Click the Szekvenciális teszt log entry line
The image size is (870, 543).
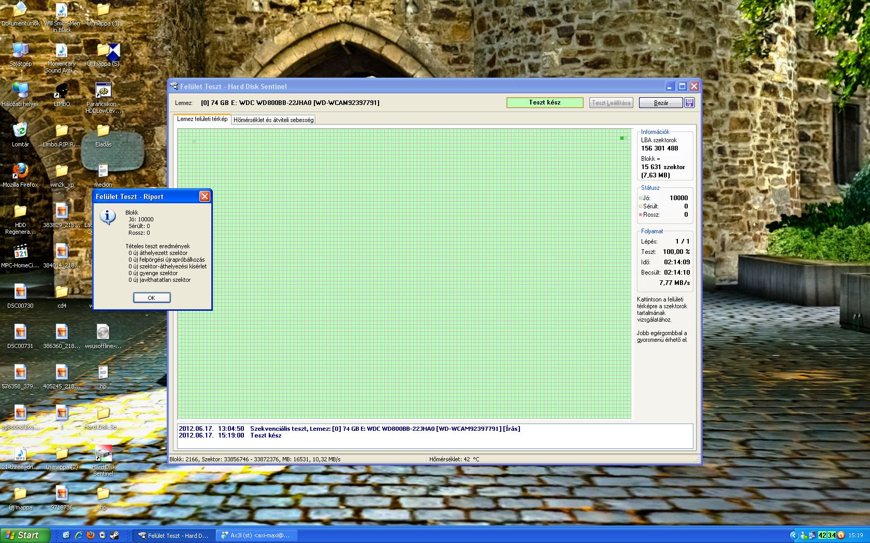point(350,429)
